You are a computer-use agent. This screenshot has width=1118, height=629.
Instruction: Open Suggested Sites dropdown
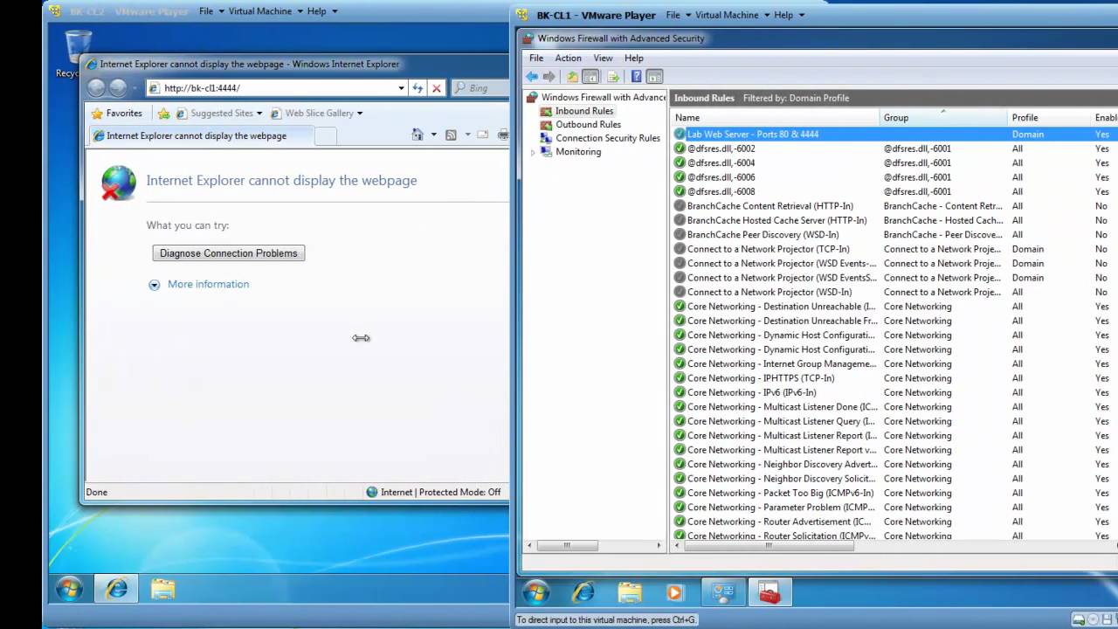tap(259, 114)
